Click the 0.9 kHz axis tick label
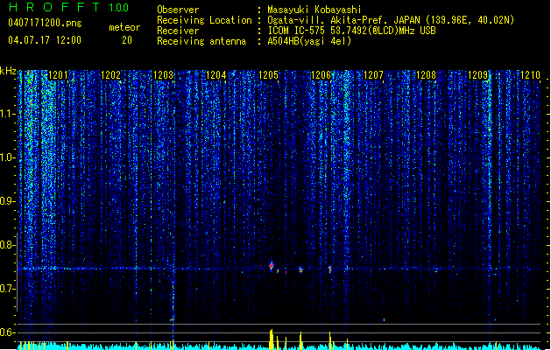This screenshot has height=350, width=551. click(x=7, y=201)
